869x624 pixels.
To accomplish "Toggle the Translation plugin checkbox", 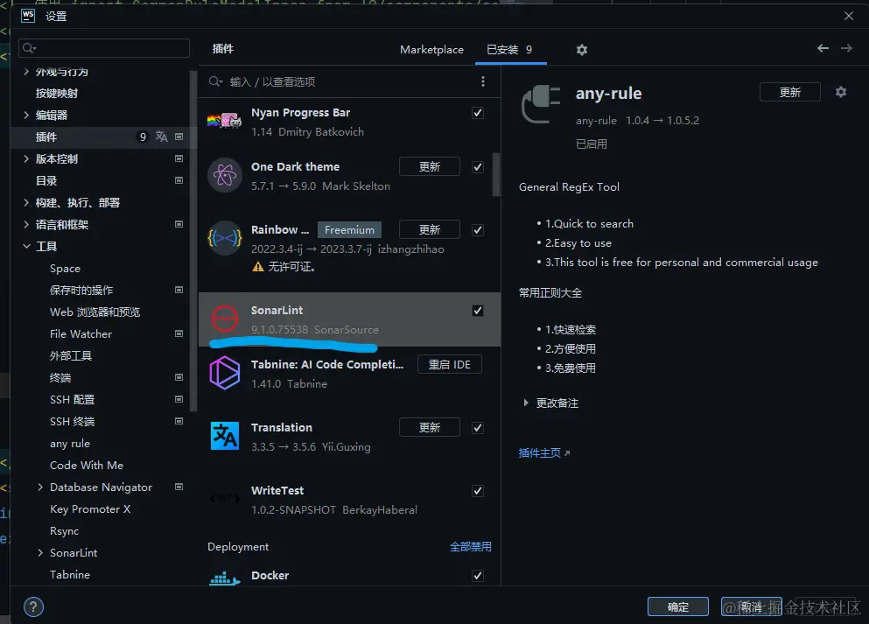I will point(478,427).
